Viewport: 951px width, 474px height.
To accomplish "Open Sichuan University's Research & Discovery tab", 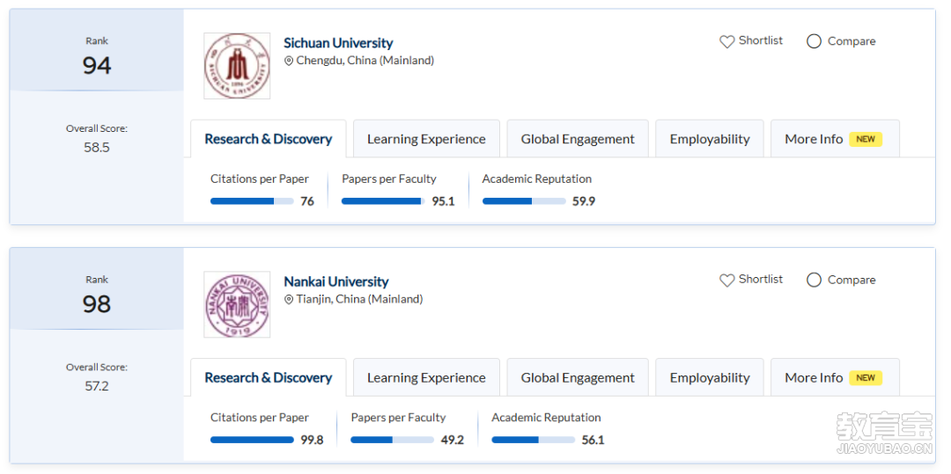I will tap(268, 139).
